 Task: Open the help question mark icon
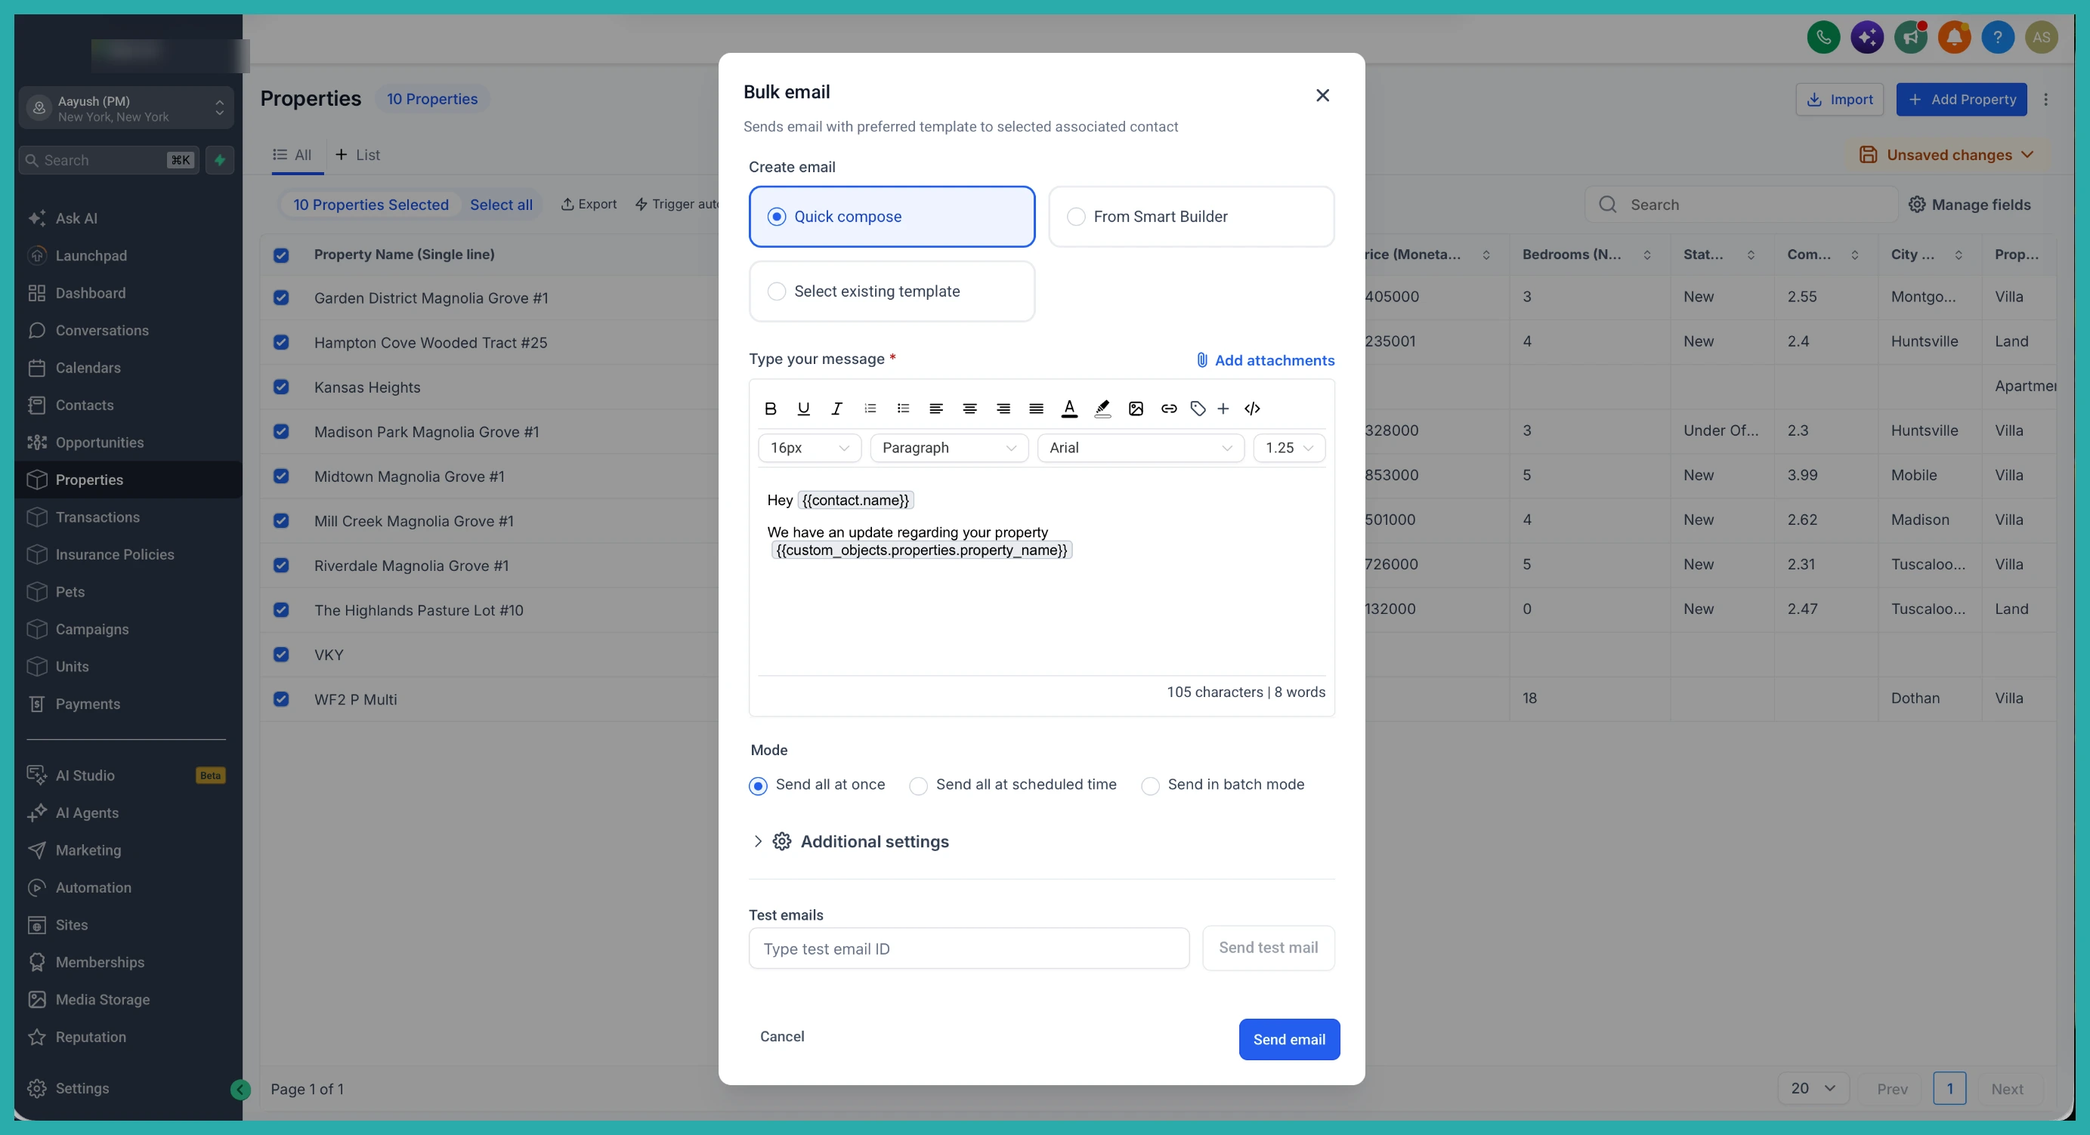pyautogui.click(x=1998, y=37)
